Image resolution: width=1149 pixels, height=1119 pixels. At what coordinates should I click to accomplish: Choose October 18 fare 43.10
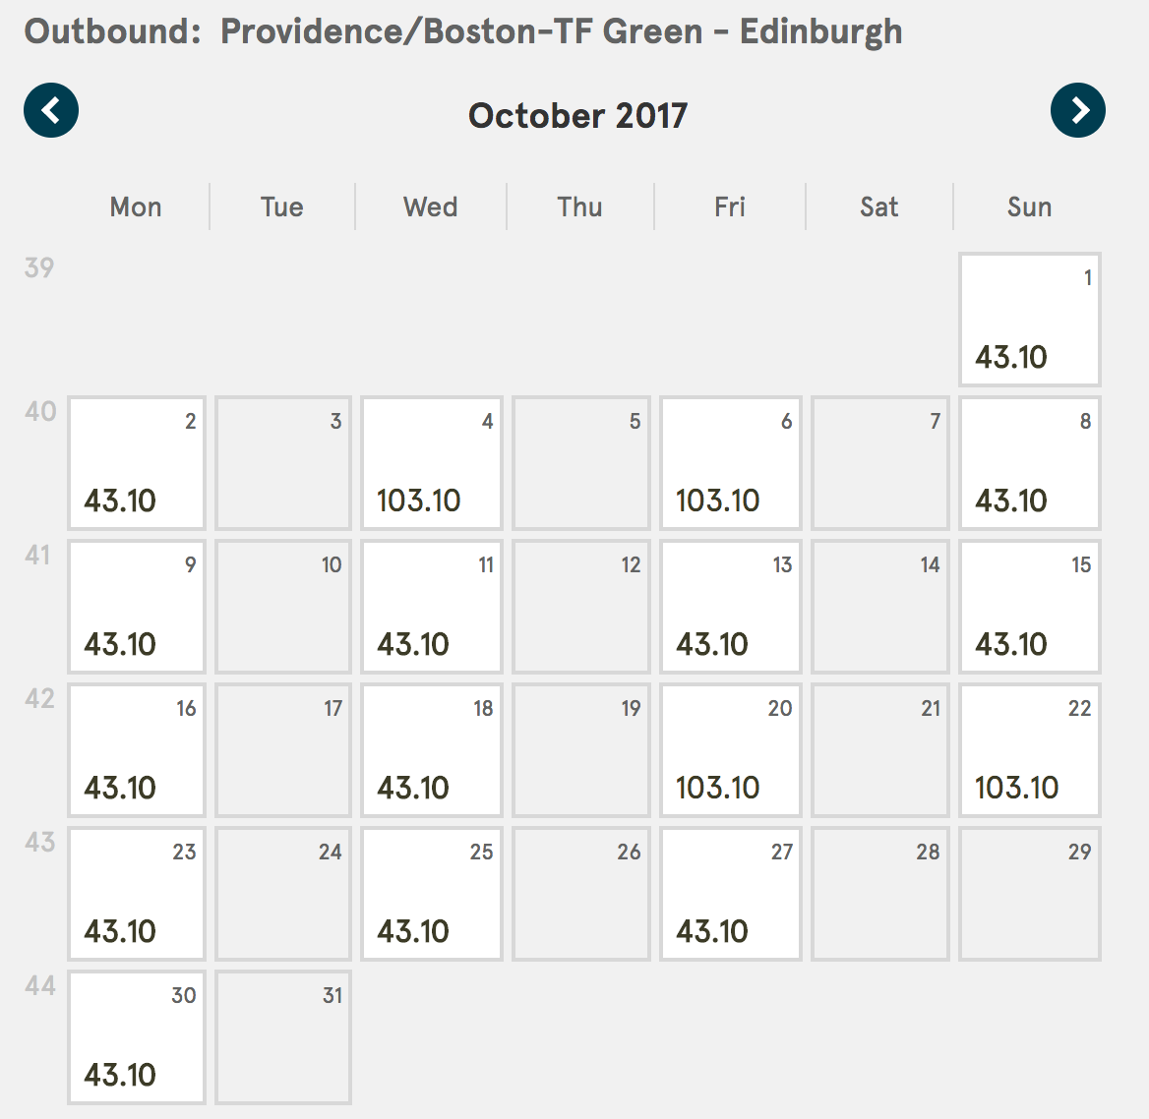point(432,750)
